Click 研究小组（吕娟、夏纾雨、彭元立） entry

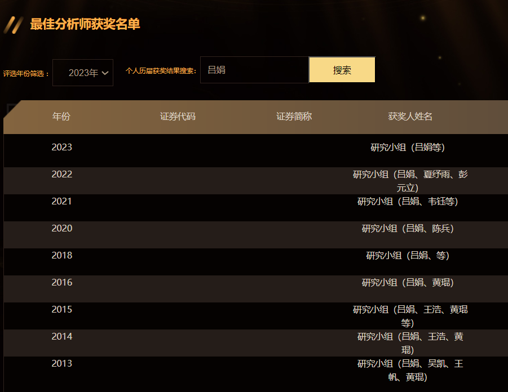pyautogui.click(x=410, y=181)
